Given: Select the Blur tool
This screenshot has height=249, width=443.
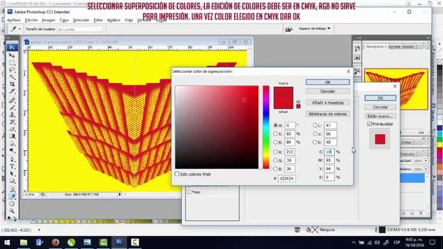Looking at the screenshot, I should point(12,143).
